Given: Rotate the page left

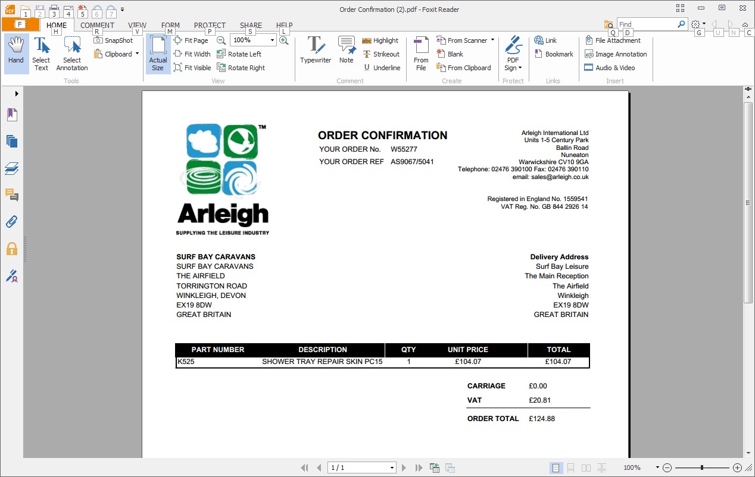Looking at the screenshot, I should (239, 54).
